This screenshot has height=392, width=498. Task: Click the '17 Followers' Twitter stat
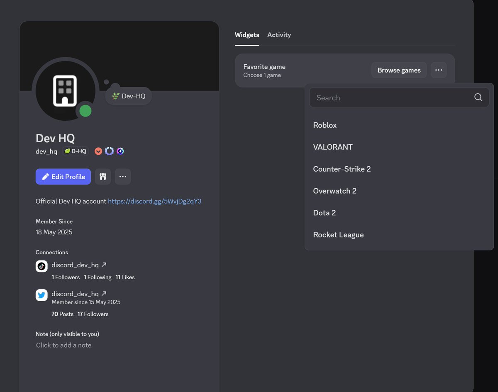93,314
